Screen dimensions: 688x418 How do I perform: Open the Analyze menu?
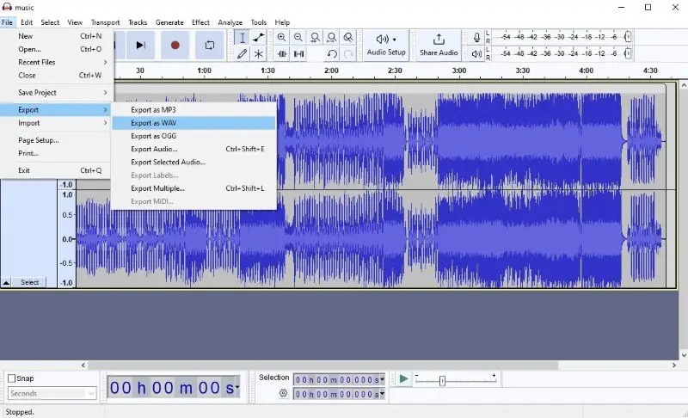click(230, 22)
